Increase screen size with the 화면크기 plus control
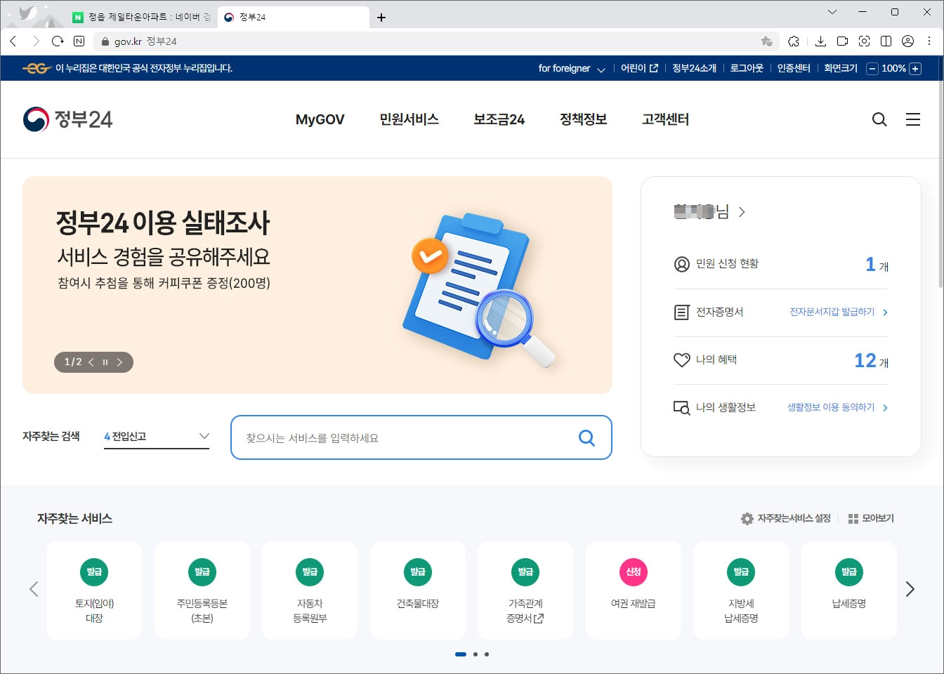944x674 pixels. (915, 68)
